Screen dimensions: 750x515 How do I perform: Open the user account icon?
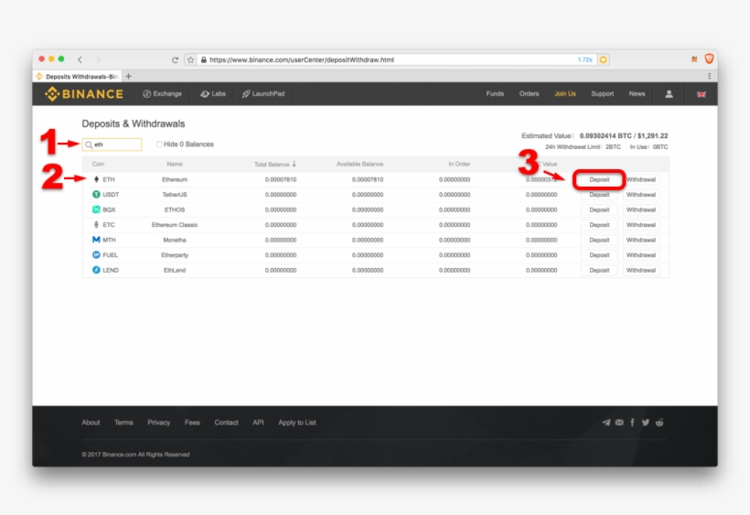(x=669, y=94)
